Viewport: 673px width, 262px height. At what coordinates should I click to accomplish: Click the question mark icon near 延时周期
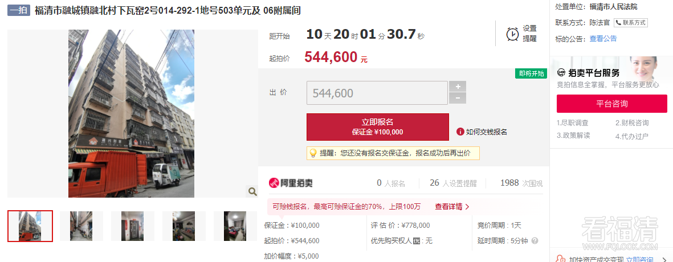click(x=535, y=241)
